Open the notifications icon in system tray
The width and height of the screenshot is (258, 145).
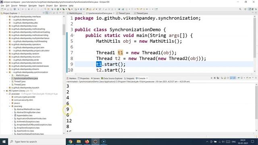[x=253, y=141]
